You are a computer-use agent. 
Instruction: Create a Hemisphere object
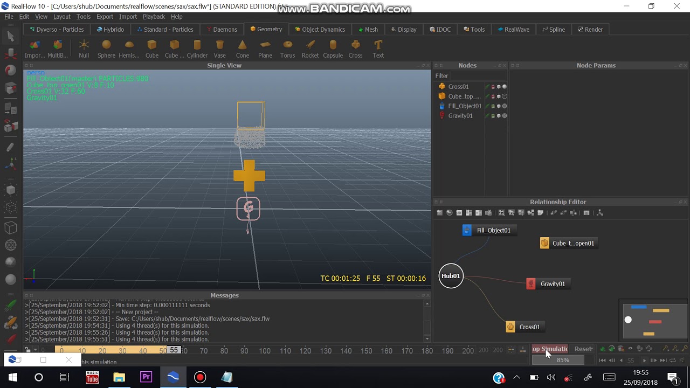tap(129, 48)
